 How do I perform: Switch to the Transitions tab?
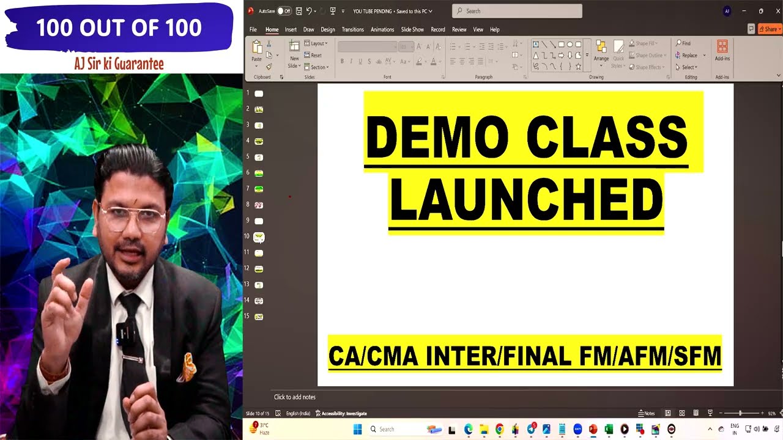tap(353, 29)
